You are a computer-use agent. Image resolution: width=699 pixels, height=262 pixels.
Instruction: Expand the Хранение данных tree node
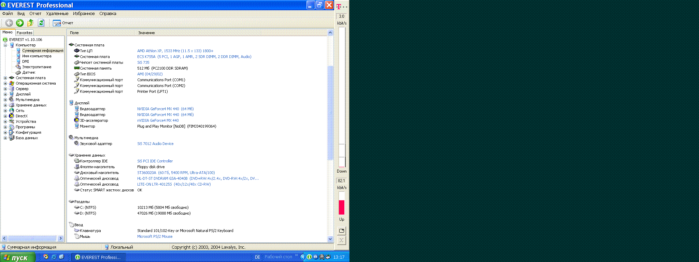[5, 105]
